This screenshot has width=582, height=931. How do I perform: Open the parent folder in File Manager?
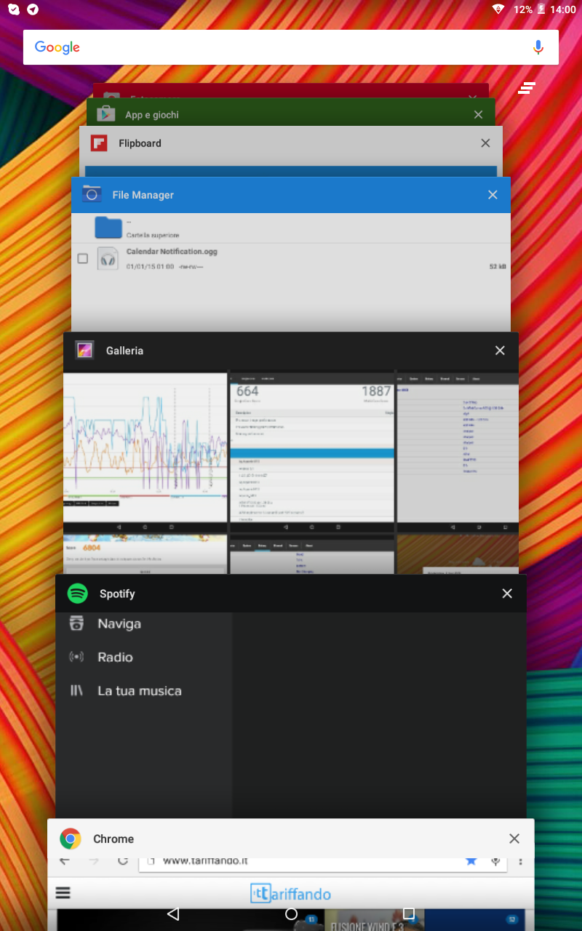[108, 228]
